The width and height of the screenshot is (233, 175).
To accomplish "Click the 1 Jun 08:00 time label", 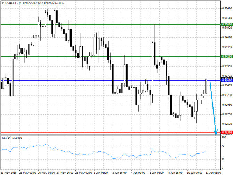I will (101, 173).
